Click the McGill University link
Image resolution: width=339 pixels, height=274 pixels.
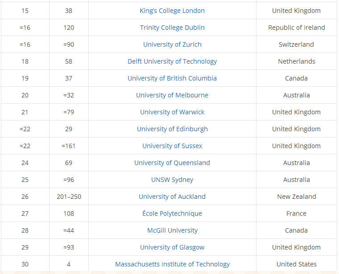(172, 230)
